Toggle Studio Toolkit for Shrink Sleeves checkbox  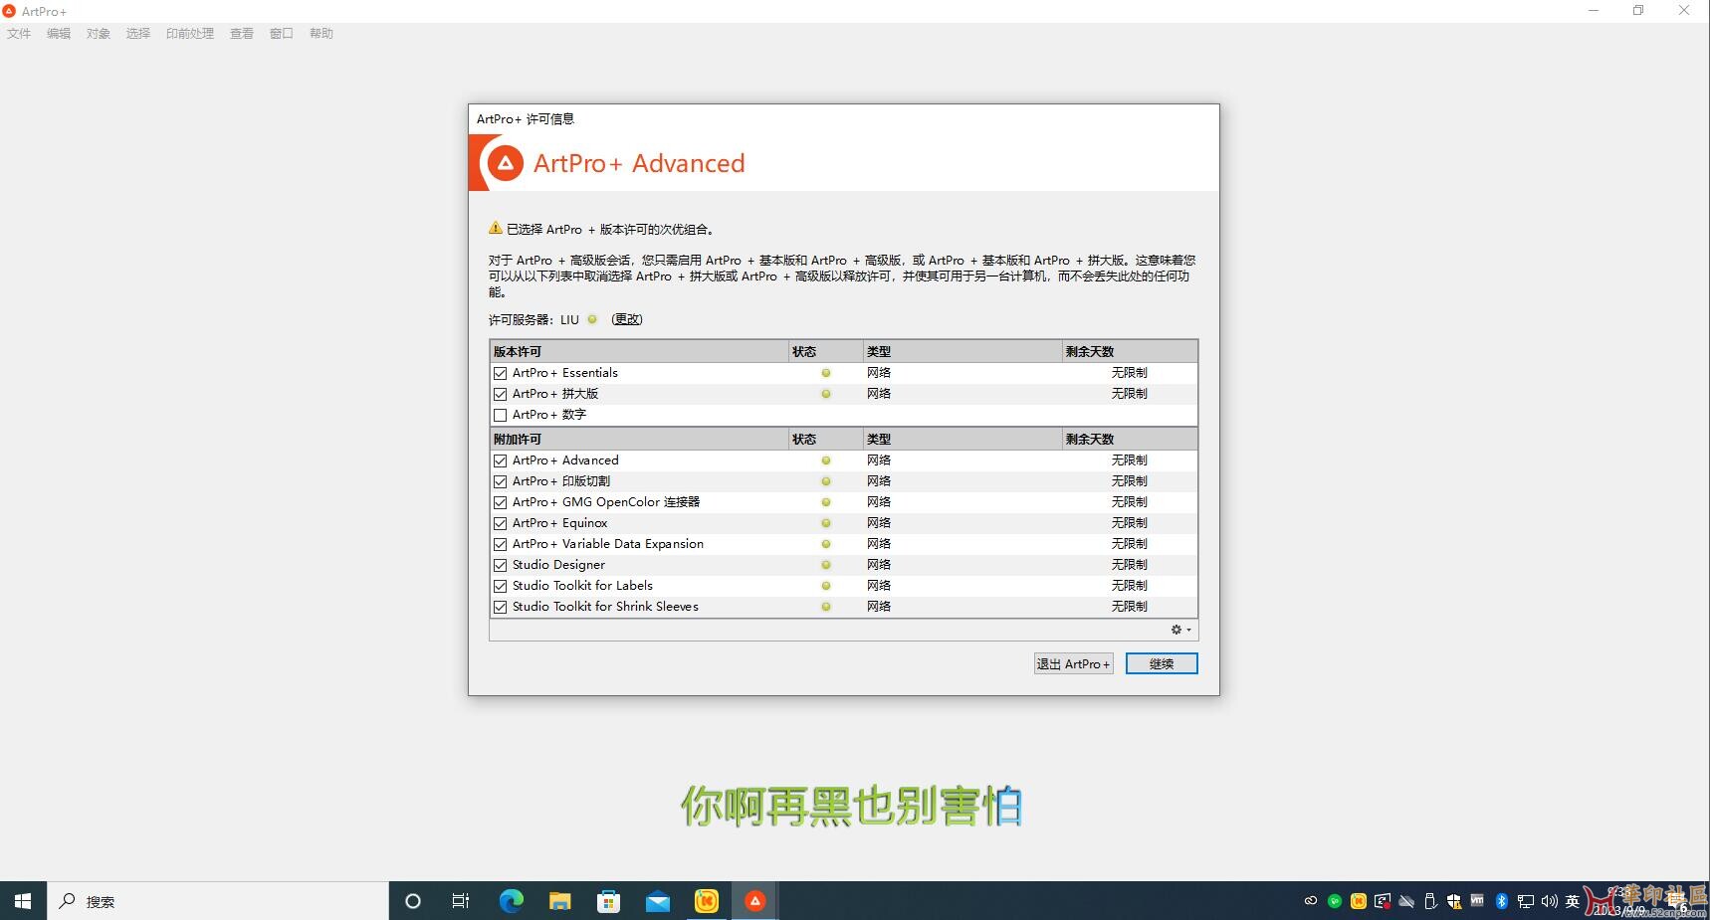tap(501, 607)
